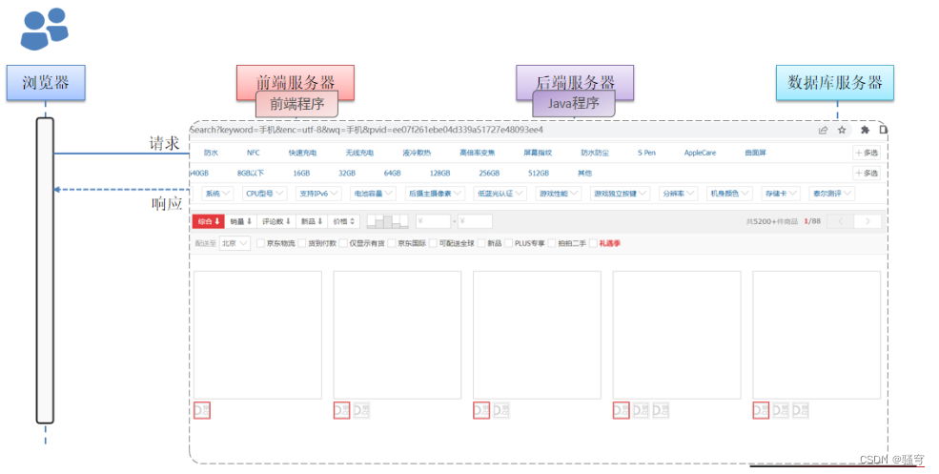Viewport: 939px width, 474px height.
Task: Open the 低蓝光认证 dropdown
Action: pos(500,194)
